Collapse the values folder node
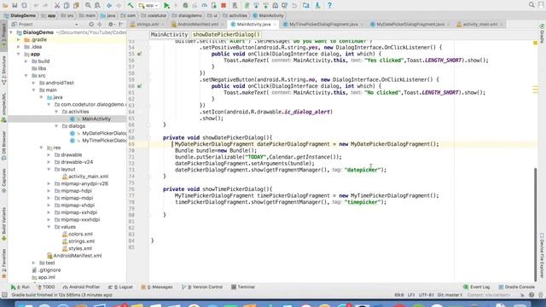 pos(49,227)
